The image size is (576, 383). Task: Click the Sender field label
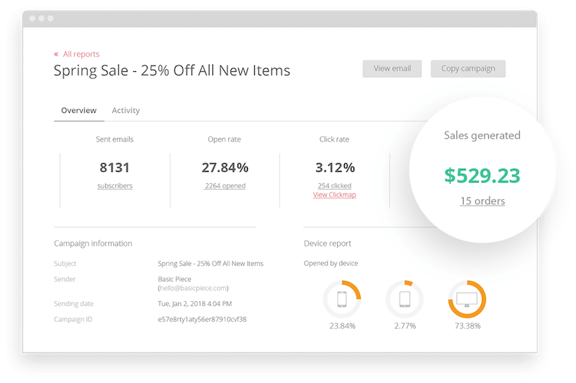tap(64, 279)
